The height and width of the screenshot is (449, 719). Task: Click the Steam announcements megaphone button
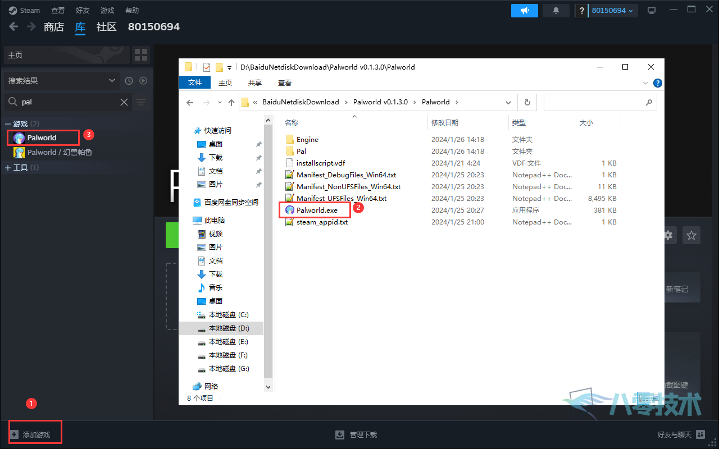(x=524, y=11)
